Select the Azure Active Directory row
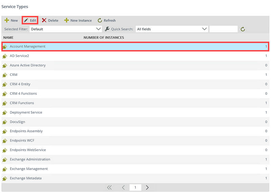The height and width of the screenshot is (193, 271). click(x=135, y=65)
